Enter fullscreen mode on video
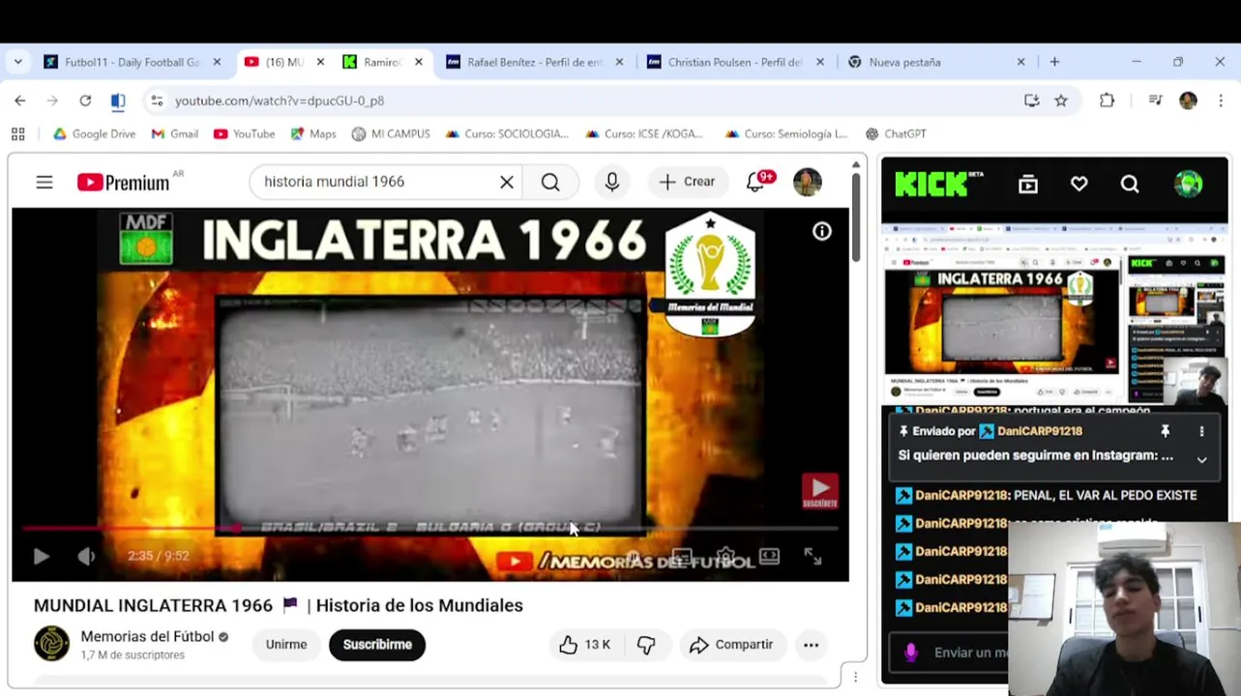1241x696 pixels. (813, 556)
